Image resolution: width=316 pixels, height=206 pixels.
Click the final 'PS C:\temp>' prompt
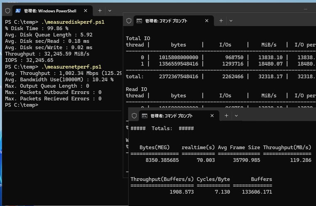click(x=22, y=105)
